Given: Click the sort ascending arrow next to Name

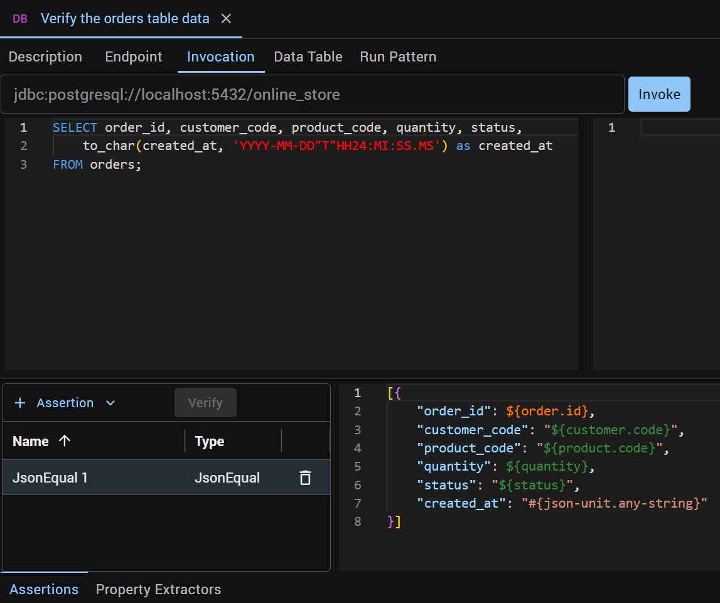Looking at the screenshot, I should [65, 440].
